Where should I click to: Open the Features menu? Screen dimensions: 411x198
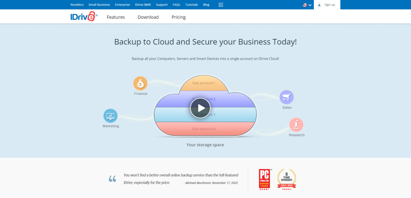click(x=116, y=17)
